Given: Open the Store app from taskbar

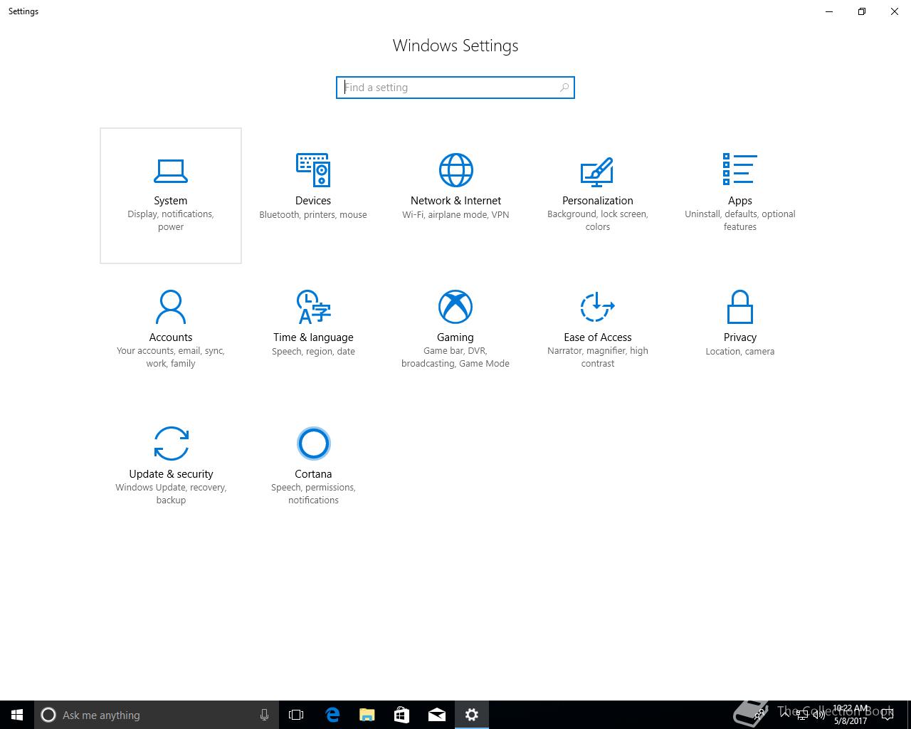Looking at the screenshot, I should click(x=401, y=715).
